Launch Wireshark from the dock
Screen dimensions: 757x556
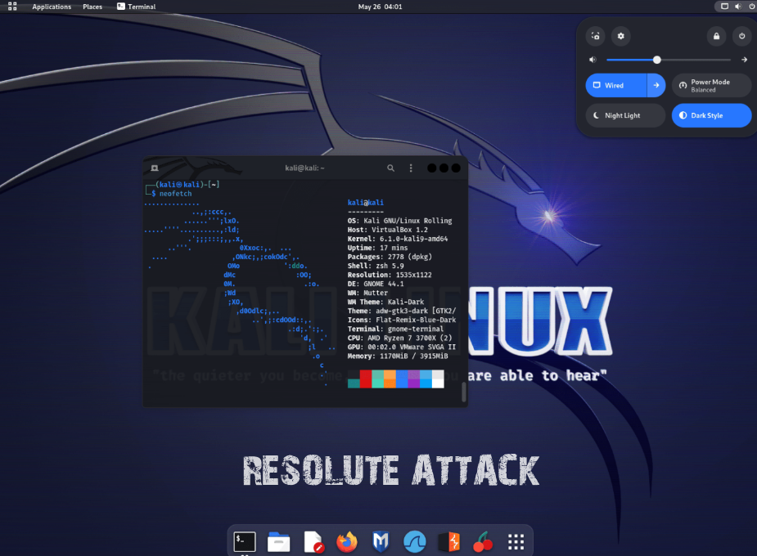[x=414, y=541]
